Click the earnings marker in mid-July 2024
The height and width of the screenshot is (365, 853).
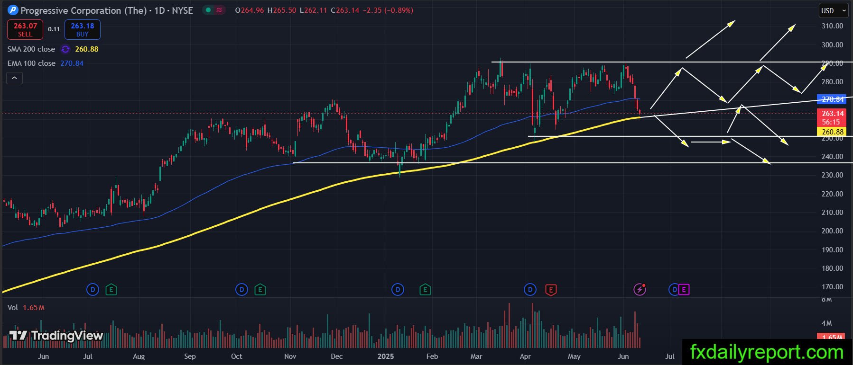(111, 289)
